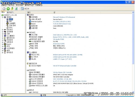Click the C: (FAT32) partition row icon
Screen dimensions: 135x97
30,92
